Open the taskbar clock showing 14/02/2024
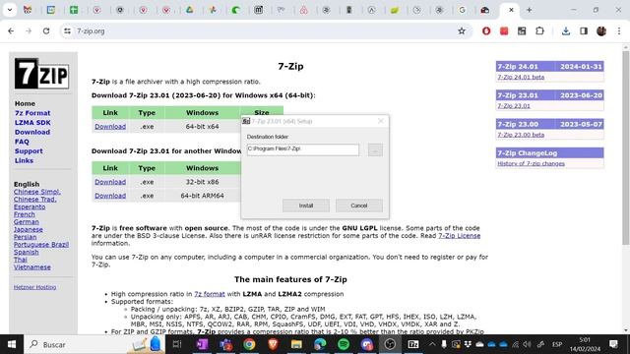Image resolution: width=630 pixels, height=354 pixels. click(585, 344)
